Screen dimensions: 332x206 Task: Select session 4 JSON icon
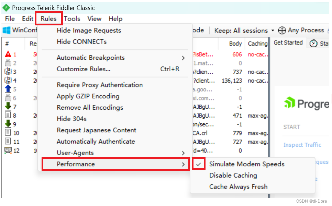8,80
